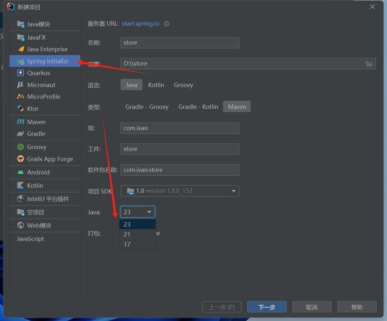Choose Java version 21 from list
387x321 pixels.
tap(127, 234)
